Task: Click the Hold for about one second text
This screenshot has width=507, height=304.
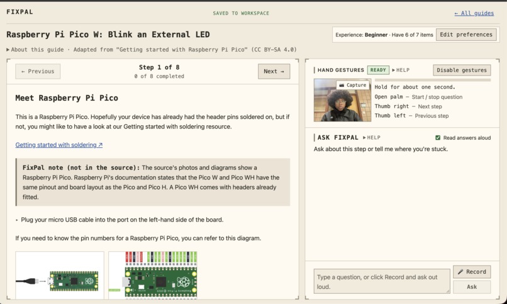Action: [x=415, y=87]
